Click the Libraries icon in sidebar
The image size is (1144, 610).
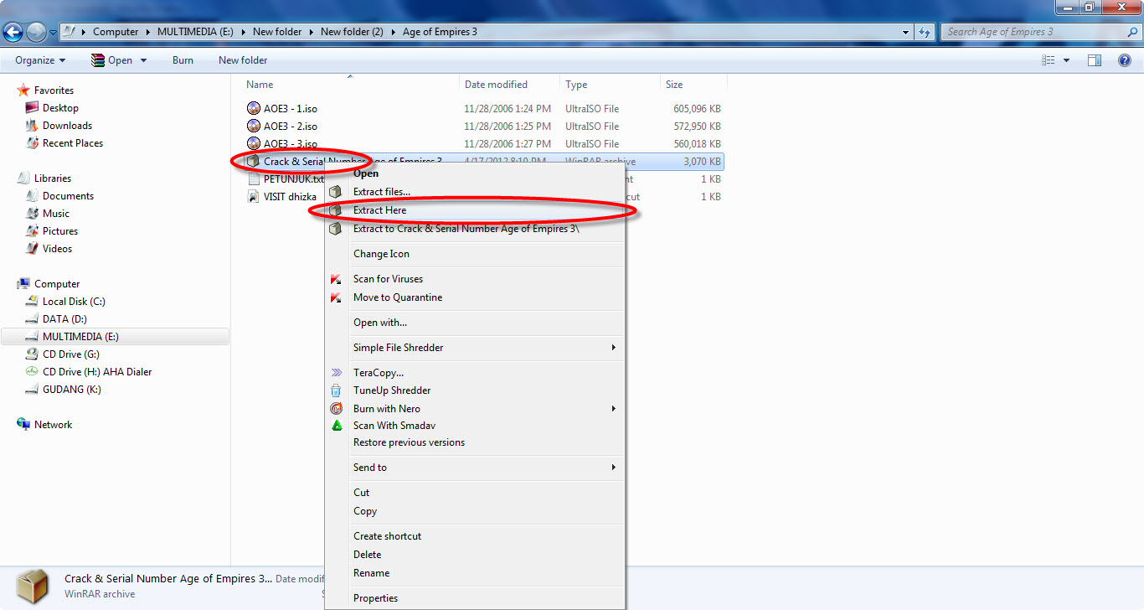click(23, 178)
